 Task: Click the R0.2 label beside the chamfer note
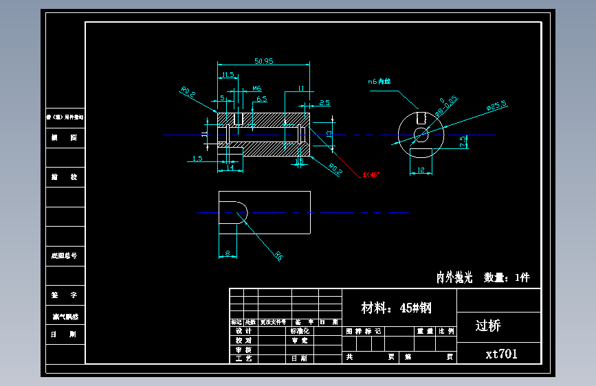point(335,169)
